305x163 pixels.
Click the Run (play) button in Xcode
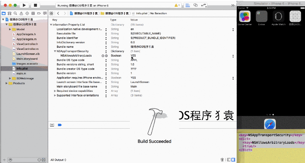pos(24,5)
